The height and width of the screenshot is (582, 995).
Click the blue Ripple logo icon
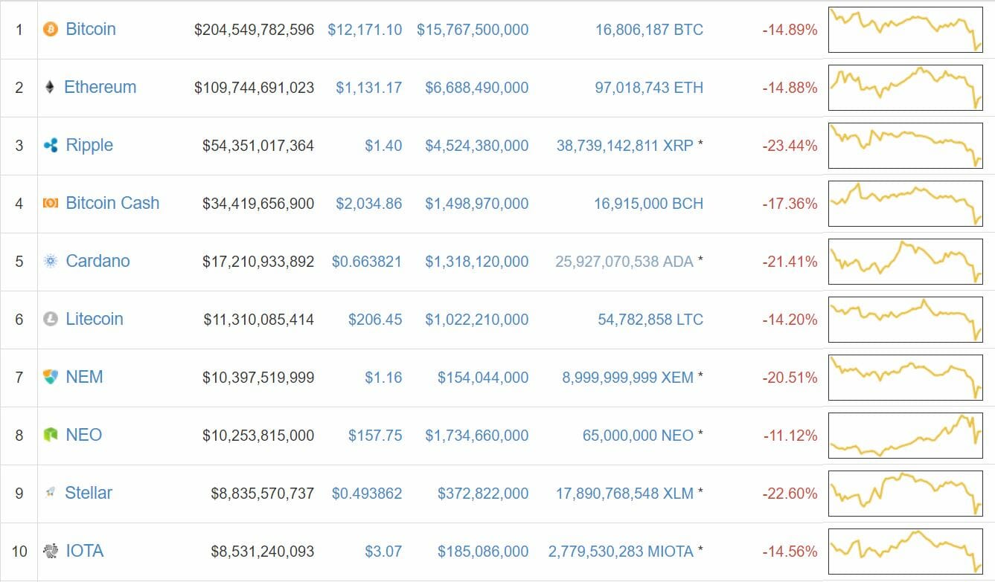51,146
